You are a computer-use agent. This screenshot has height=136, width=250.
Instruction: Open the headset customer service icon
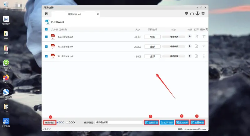(x=192, y=13)
